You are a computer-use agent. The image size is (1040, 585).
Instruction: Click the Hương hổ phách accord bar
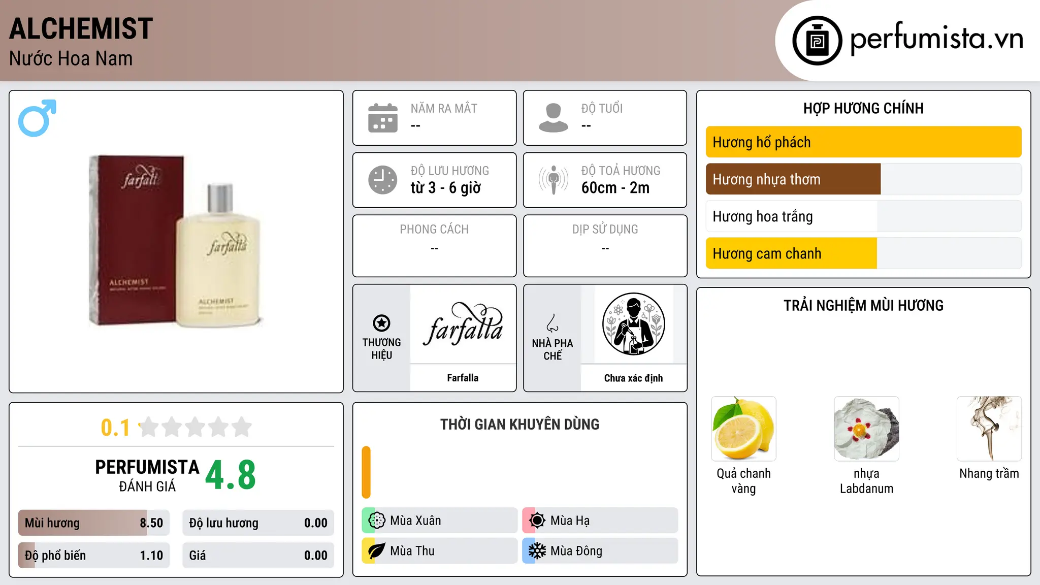(863, 142)
